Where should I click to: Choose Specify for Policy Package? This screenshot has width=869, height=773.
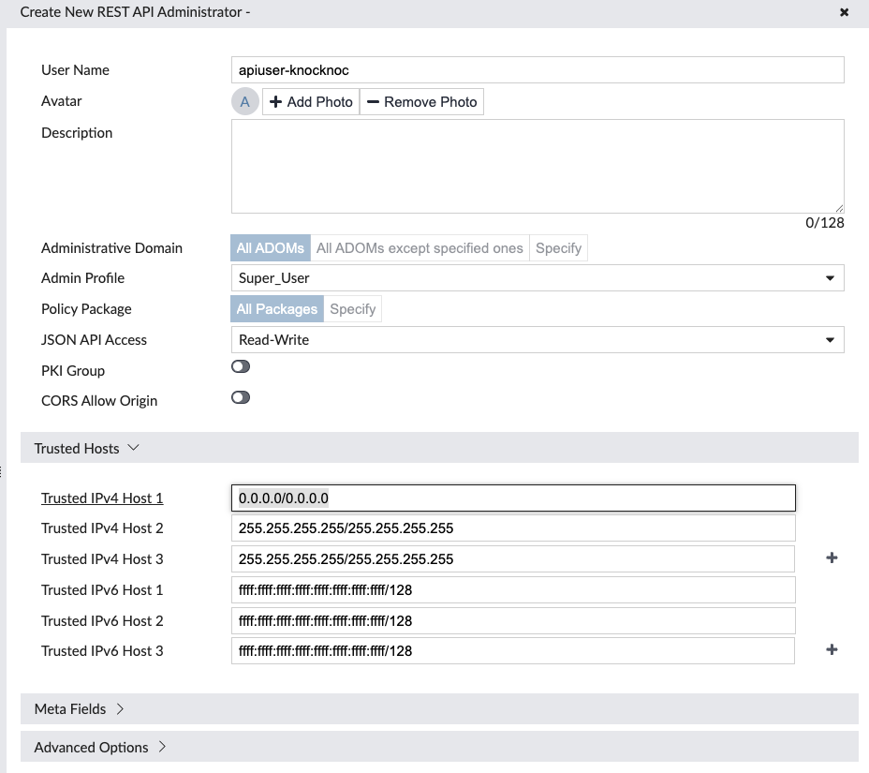pyautogui.click(x=352, y=309)
